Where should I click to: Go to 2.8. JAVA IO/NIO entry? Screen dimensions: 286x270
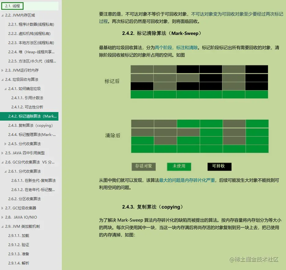(x=21, y=217)
